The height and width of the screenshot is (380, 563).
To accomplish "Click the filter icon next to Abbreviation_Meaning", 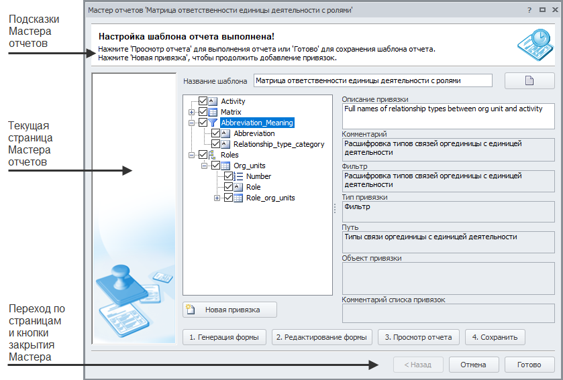I will pyautogui.click(x=213, y=123).
